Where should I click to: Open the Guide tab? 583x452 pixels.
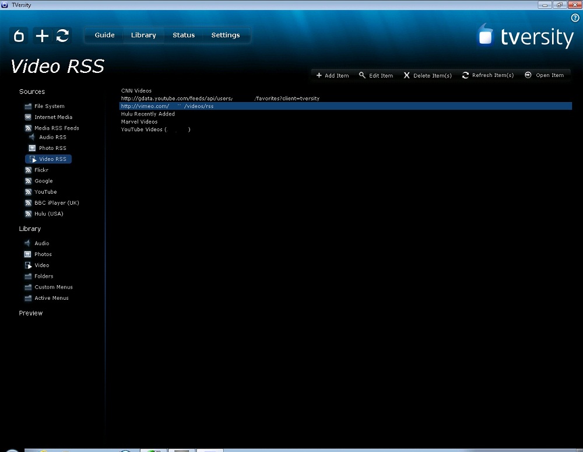[x=104, y=35]
